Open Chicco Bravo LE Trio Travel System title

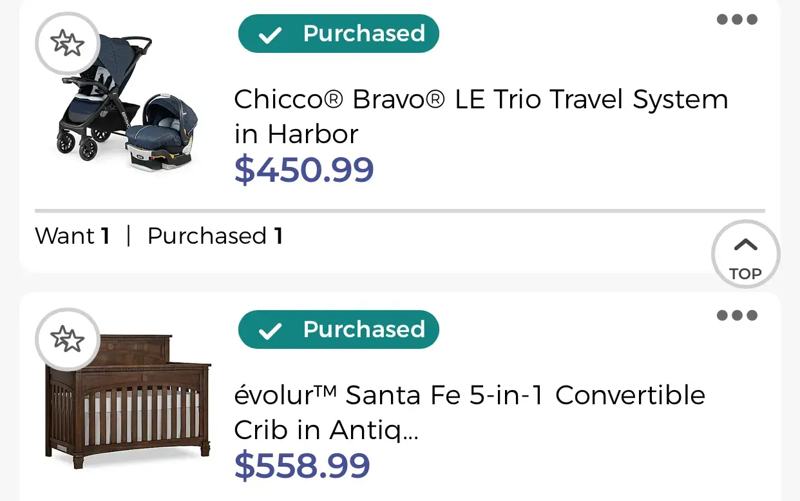(x=481, y=100)
